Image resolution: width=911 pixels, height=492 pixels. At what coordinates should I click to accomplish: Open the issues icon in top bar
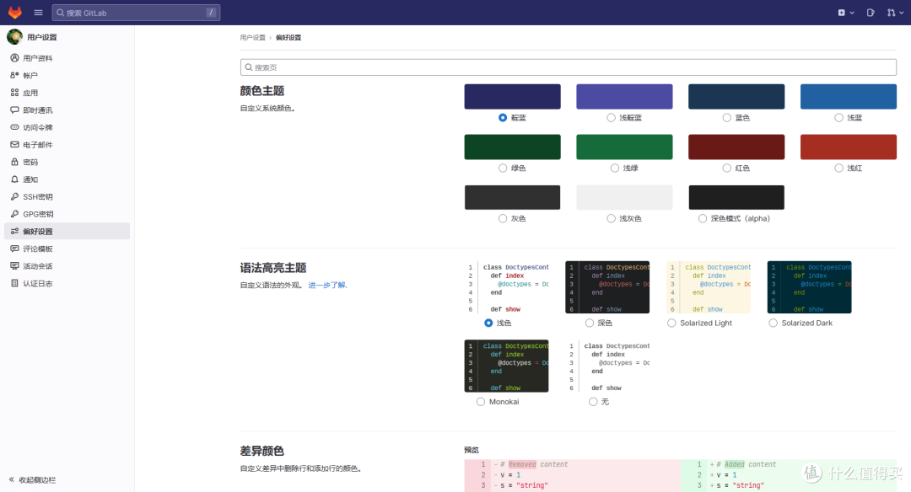click(871, 12)
